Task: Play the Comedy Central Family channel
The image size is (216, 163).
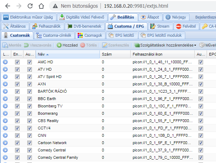Action: tap(5, 157)
